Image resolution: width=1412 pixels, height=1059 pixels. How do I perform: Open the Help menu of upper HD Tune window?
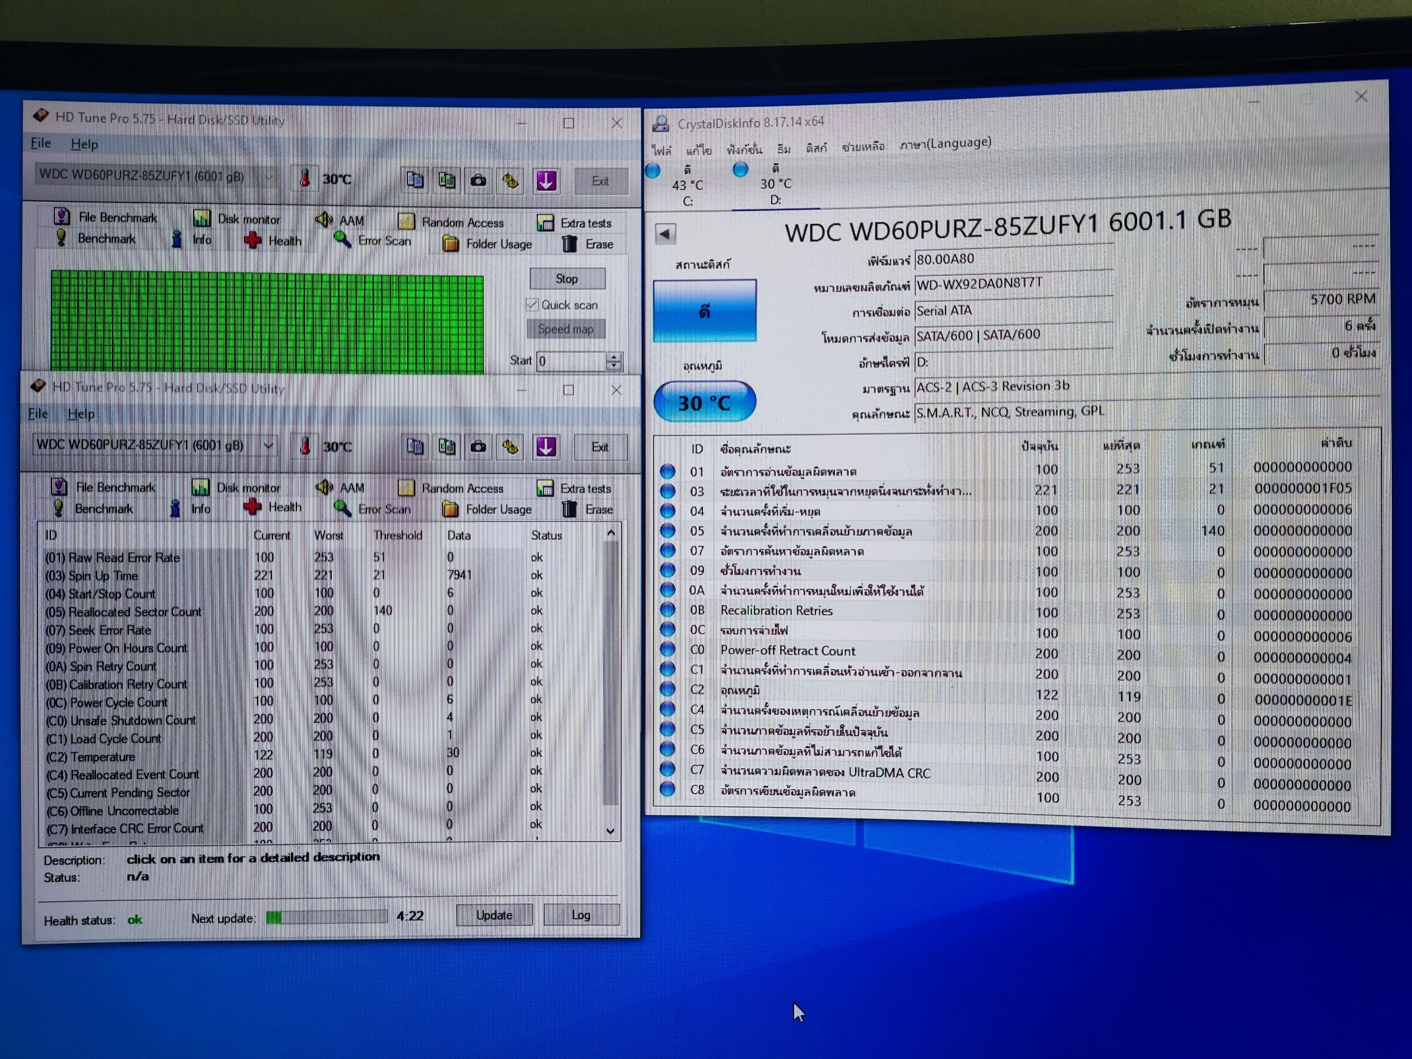click(84, 145)
